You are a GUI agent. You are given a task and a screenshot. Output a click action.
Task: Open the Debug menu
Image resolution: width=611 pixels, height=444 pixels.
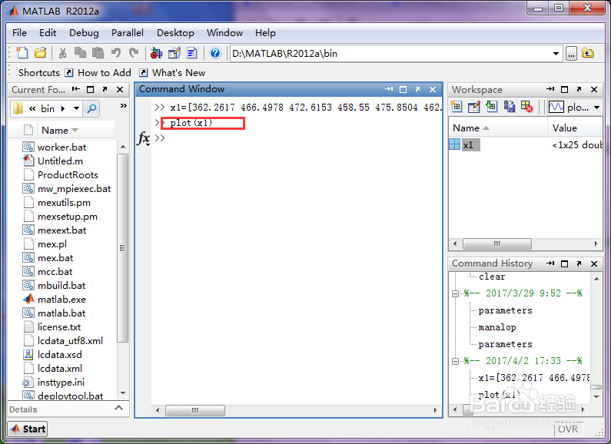[84, 33]
